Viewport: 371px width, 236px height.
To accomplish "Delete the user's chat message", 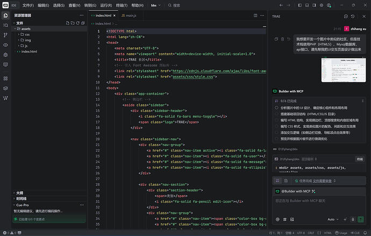I will [282, 39].
